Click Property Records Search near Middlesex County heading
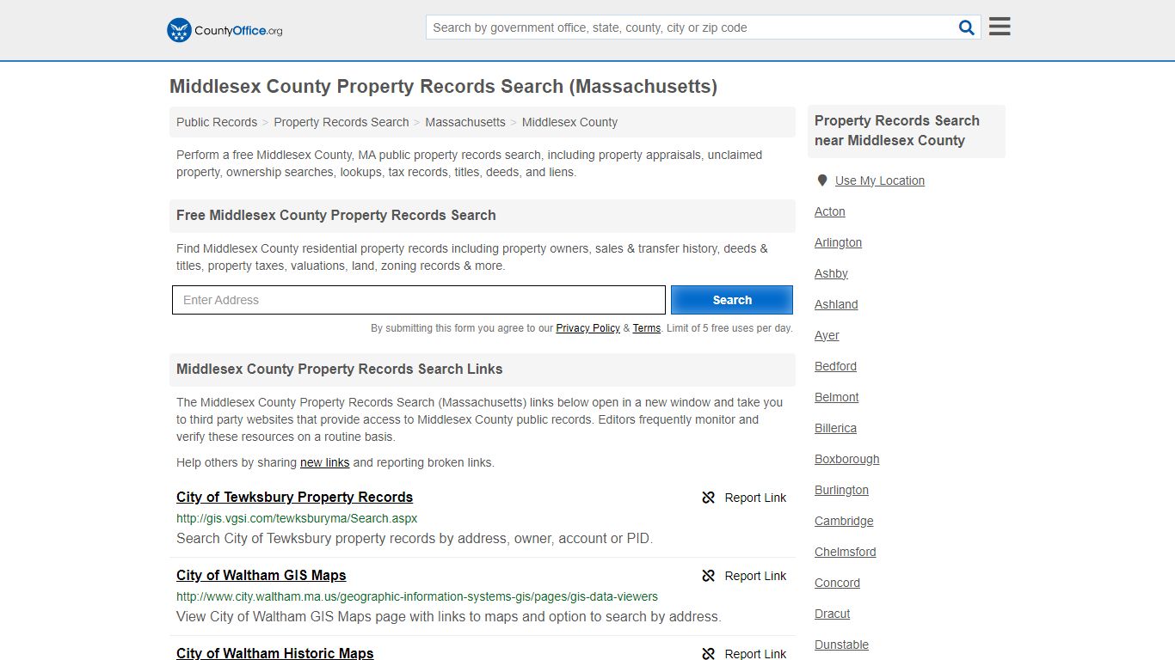Image resolution: width=1175 pixels, height=660 pixels. [897, 131]
